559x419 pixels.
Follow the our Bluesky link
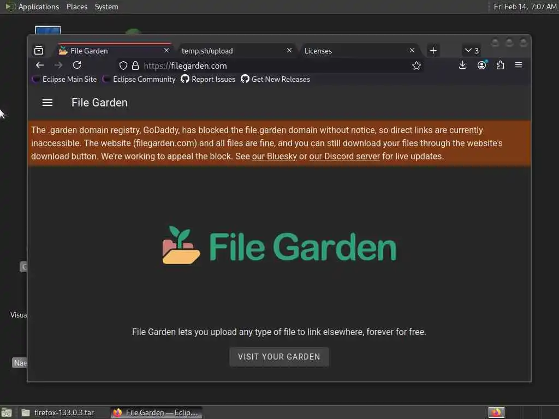tap(274, 157)
